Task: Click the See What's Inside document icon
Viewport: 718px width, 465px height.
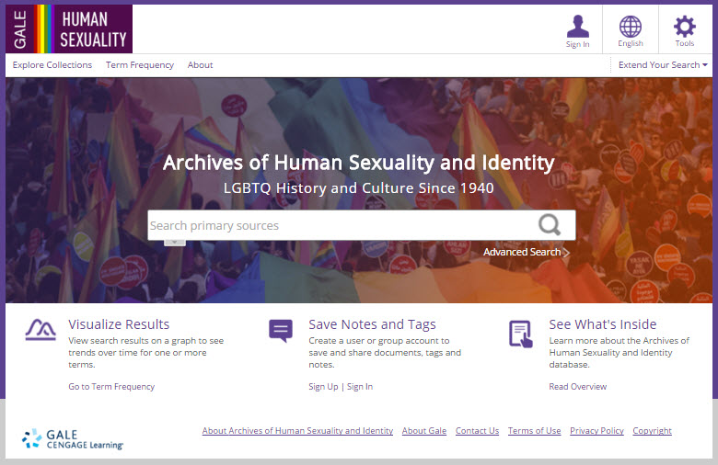Action: [521, 334]
